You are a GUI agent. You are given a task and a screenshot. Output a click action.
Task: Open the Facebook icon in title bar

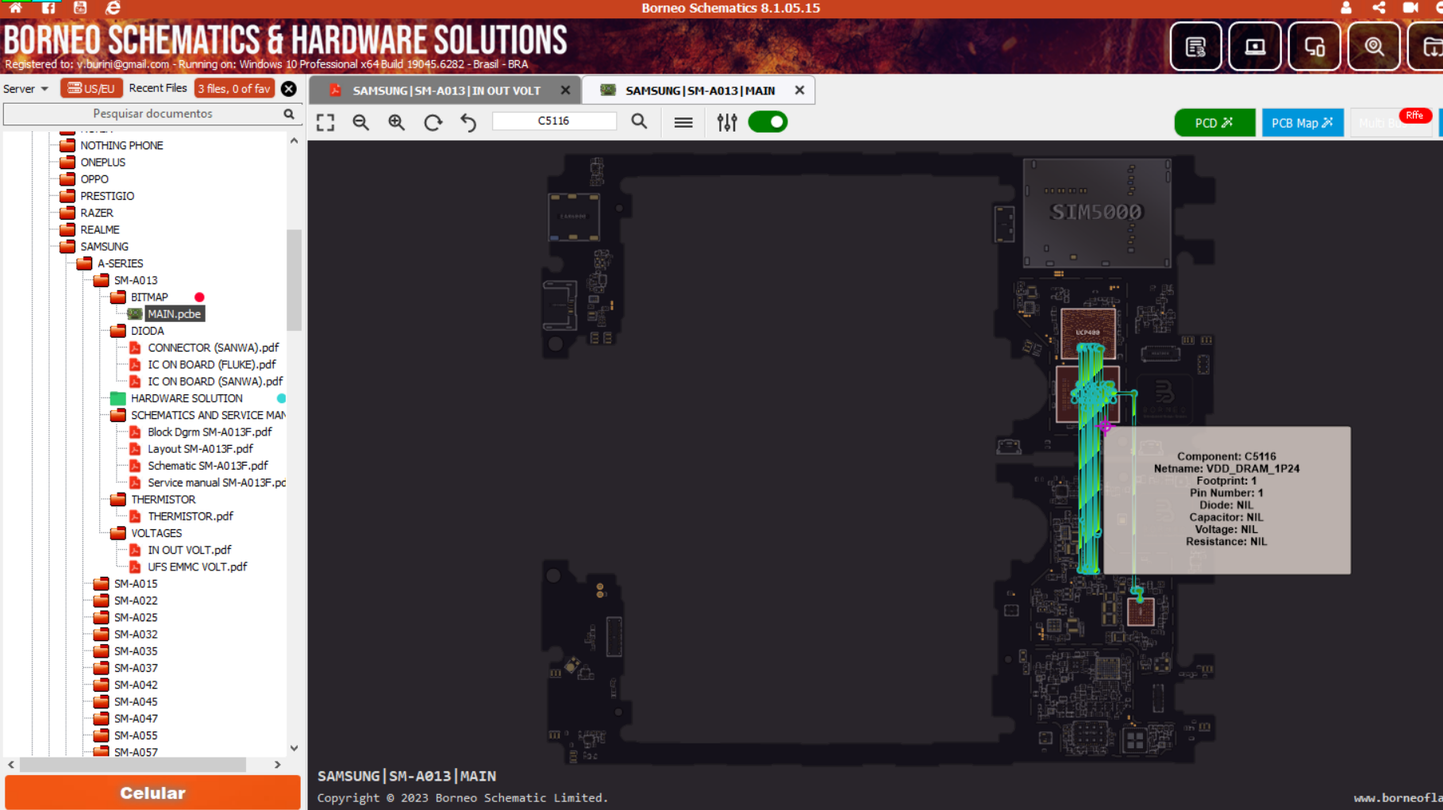point(48,7)
